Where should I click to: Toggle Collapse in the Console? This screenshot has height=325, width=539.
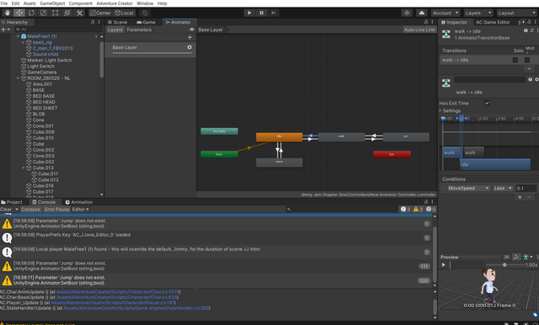[x=30, y=209]
